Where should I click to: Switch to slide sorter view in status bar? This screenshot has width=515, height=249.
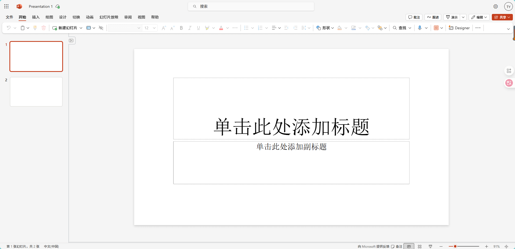pos(420,246)
